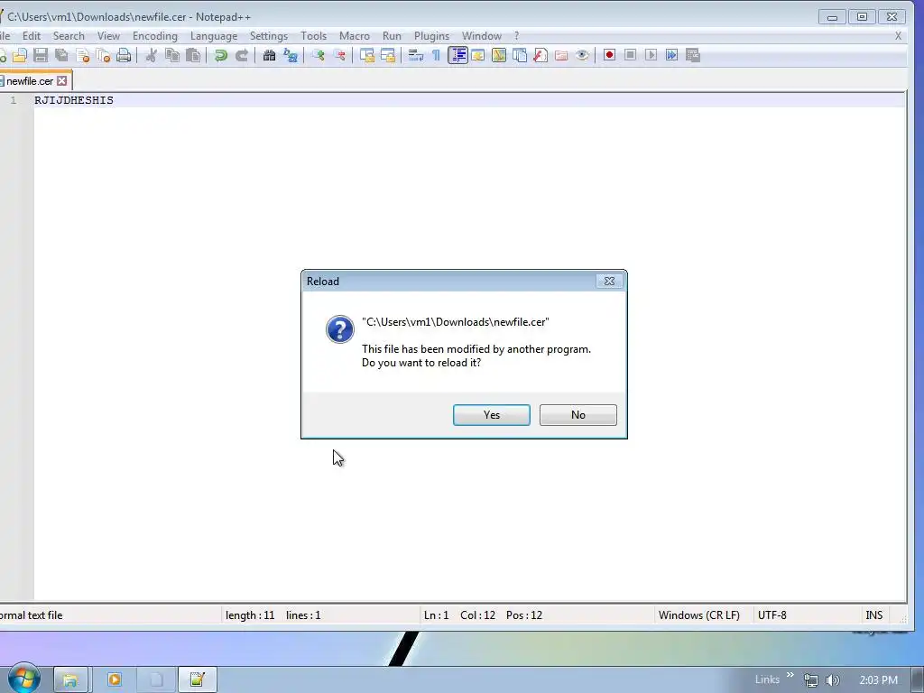924x693 pixels.
Task: Click the Print toolbar icon
Action: pos(124,55)
